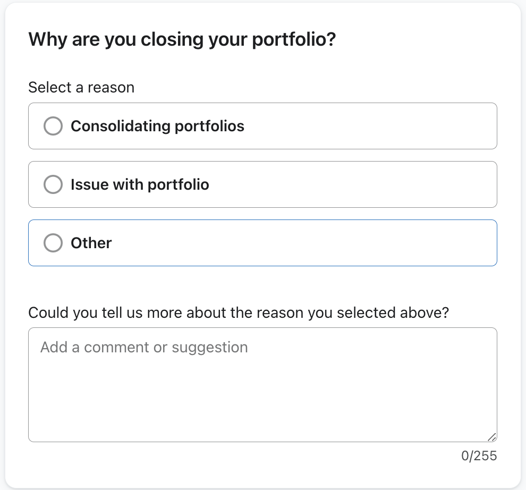Choose the Consolidating portfolios reason

tap(157, 126)
